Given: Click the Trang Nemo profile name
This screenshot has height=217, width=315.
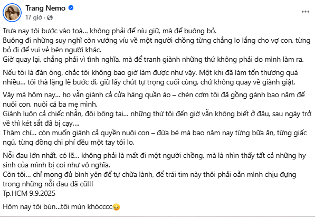Looking at the screenshot, I should tap(45, 8).
